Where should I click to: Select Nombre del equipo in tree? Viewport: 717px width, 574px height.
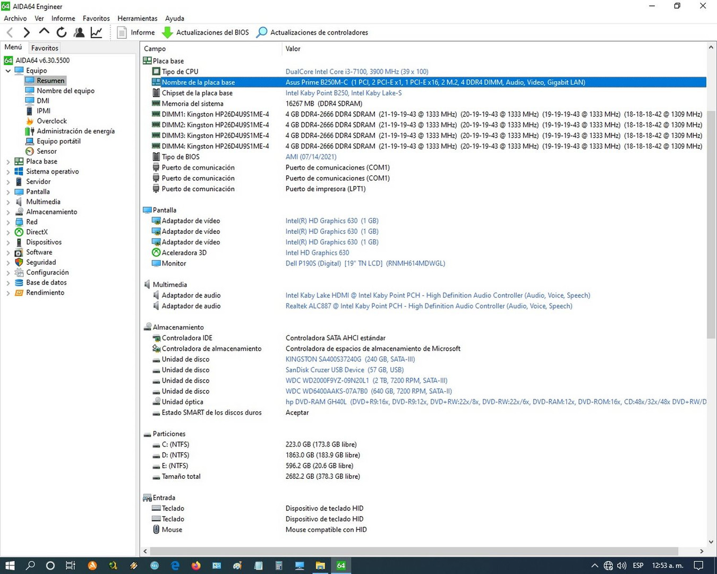tap(65, 91)
